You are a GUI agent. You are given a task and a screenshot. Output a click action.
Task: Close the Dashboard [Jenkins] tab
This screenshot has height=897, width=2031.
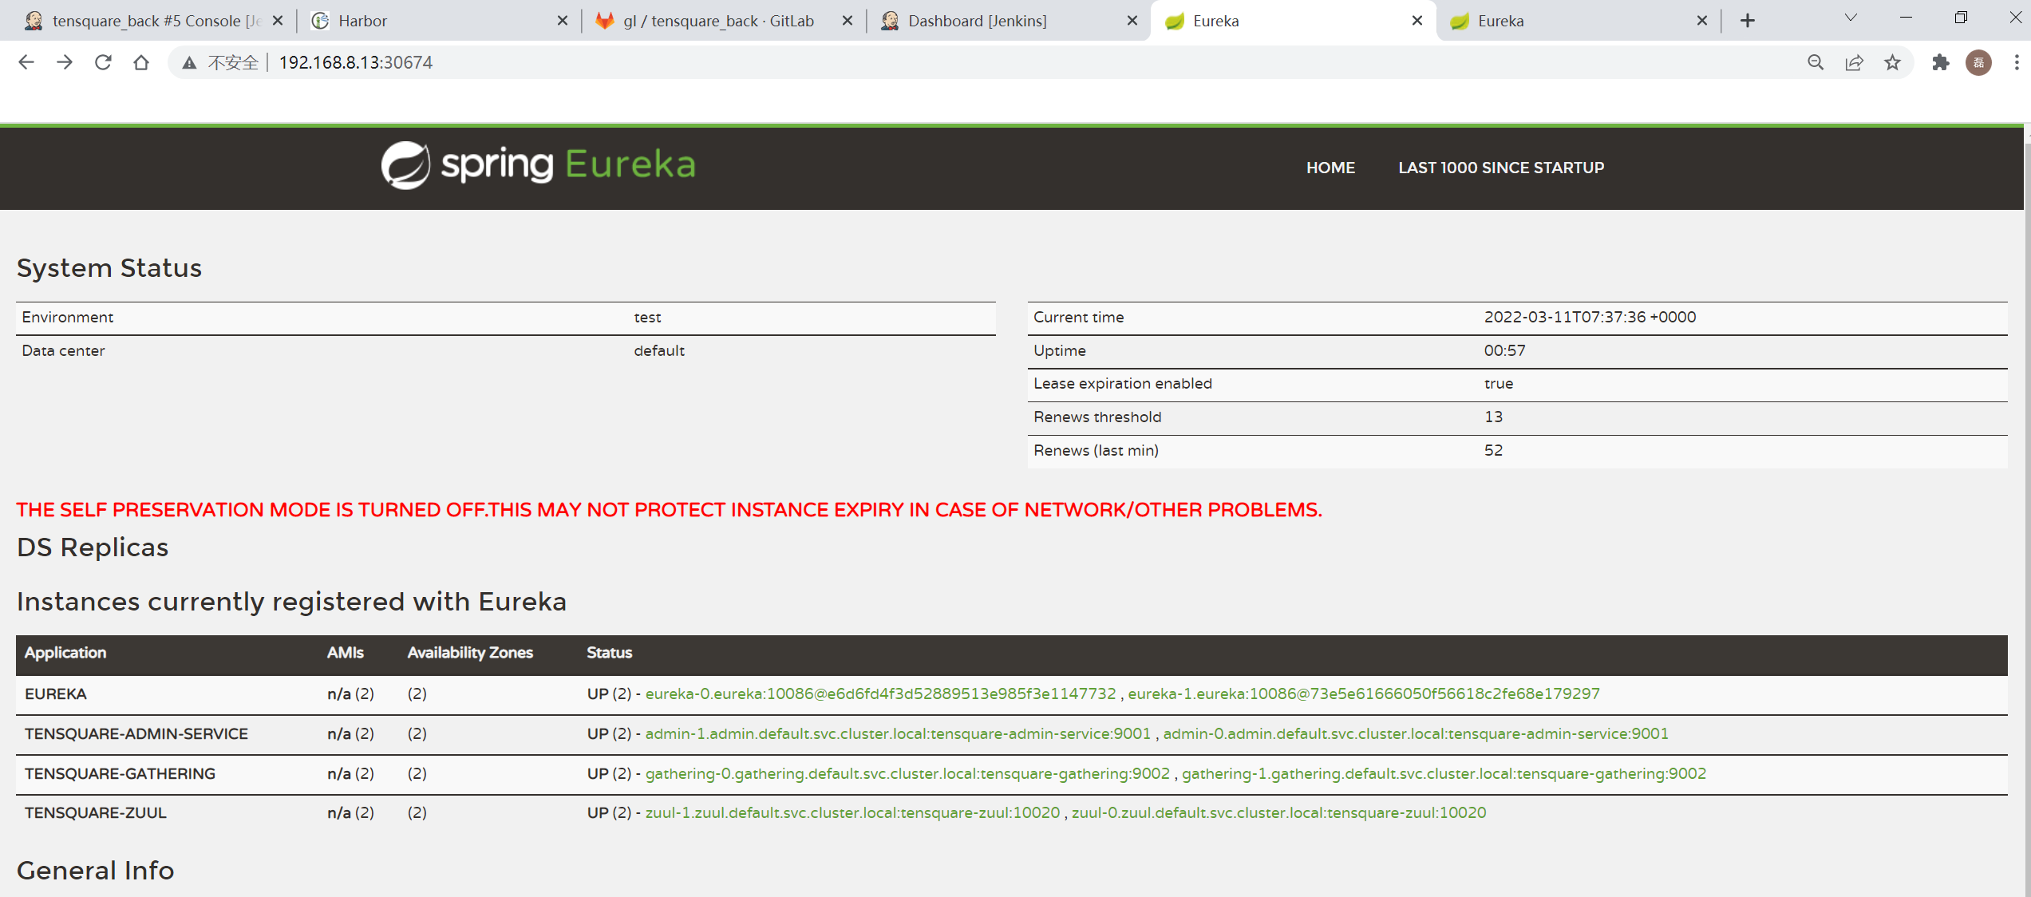point(1132,21)
